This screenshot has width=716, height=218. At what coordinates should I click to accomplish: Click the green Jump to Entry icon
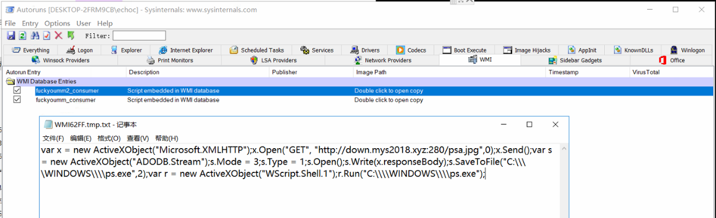[x=71, y=35]
